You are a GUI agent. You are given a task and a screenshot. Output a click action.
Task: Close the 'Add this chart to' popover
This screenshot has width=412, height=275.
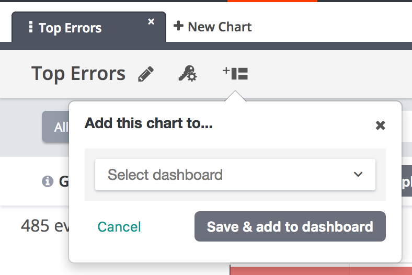(x=381, y=125)
